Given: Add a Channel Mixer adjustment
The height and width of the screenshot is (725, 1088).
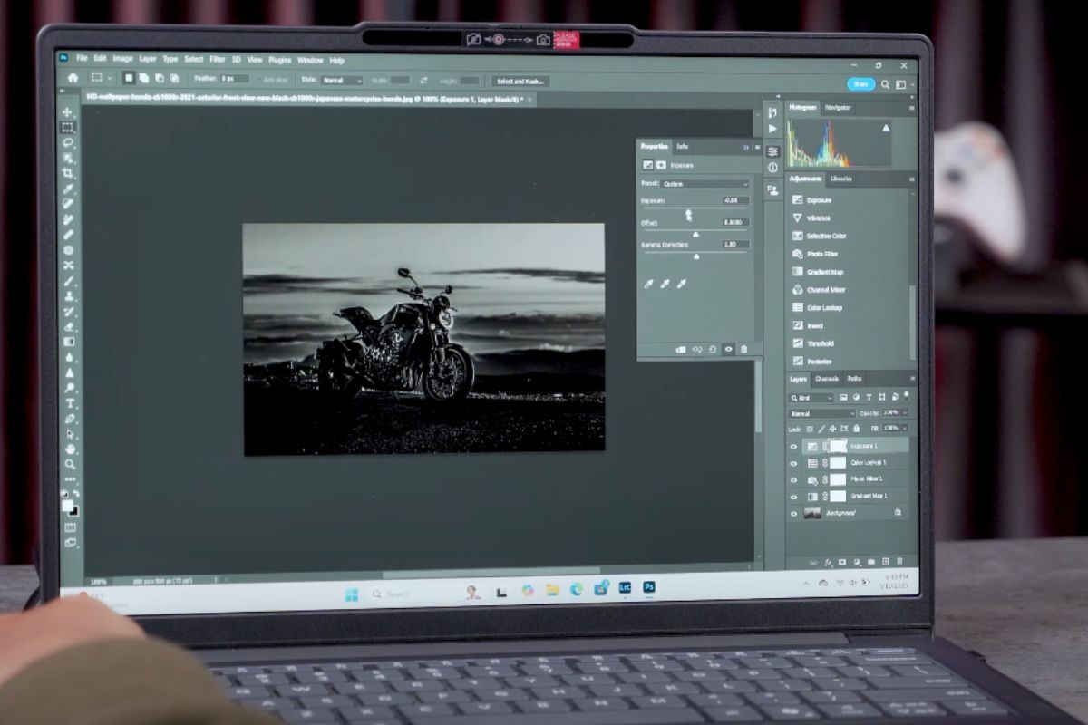Looking at the screenshot, I should click(824, 290).
